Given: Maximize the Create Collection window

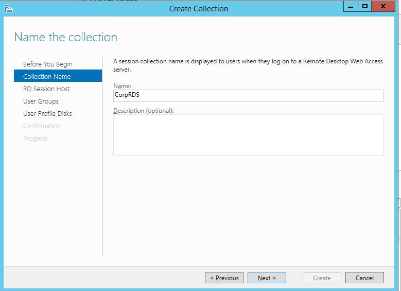Looking at the screenshot, I should [x=365, y=7].
